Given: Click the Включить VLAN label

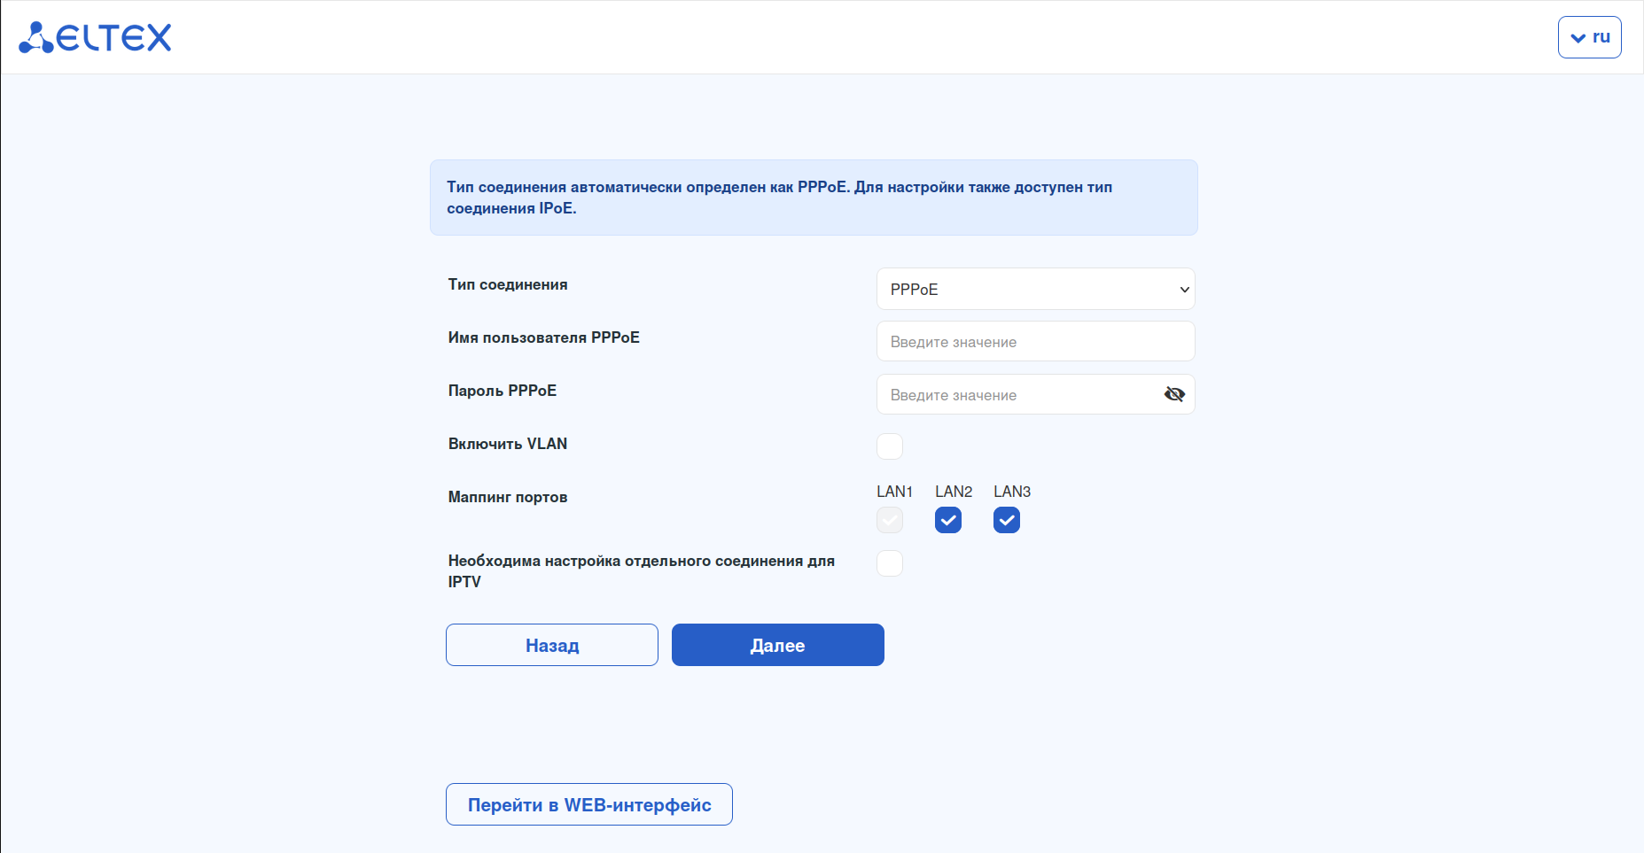Looking at the screenshot, I should pyautogui.click(x=508, y=444).
